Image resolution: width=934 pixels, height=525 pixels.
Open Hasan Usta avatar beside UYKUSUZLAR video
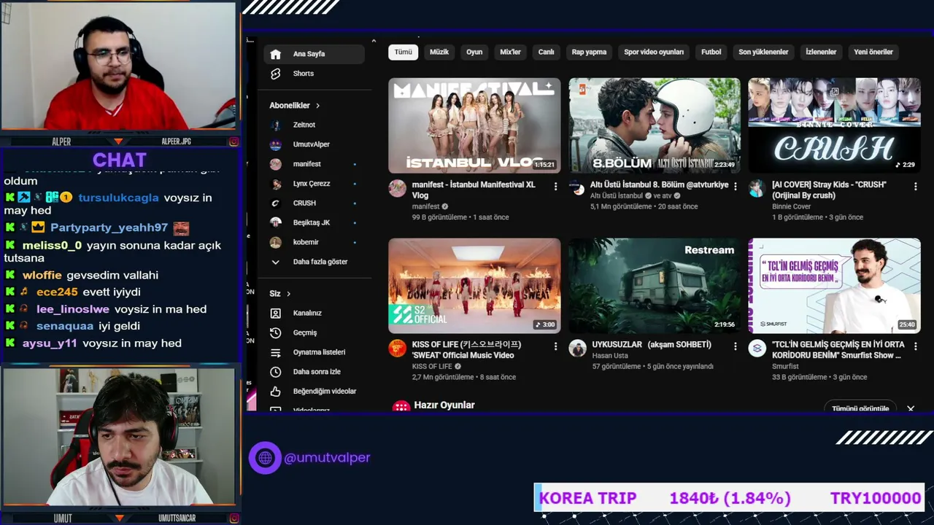(577, 348)
